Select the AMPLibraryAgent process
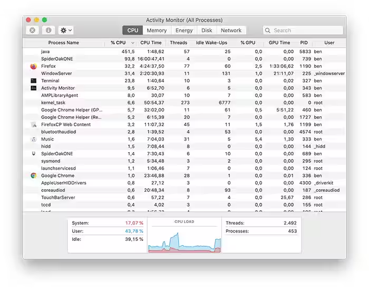The height and width of the screenshot is (289, 369). coord(184,96)
